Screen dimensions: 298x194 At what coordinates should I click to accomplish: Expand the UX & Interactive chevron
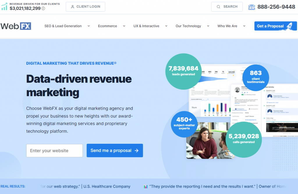[166, 26]
